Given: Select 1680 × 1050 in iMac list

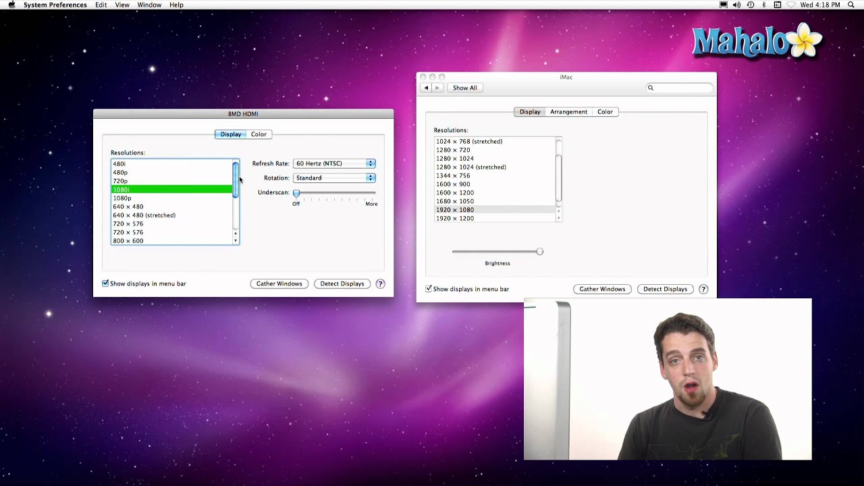Looking at the screenshot, I should 495,201.
